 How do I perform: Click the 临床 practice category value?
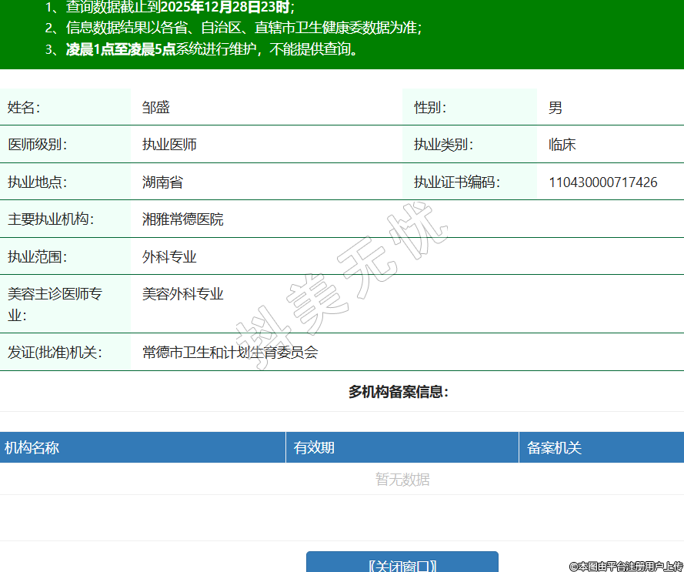pyautogui.click(x=562, y=145)
